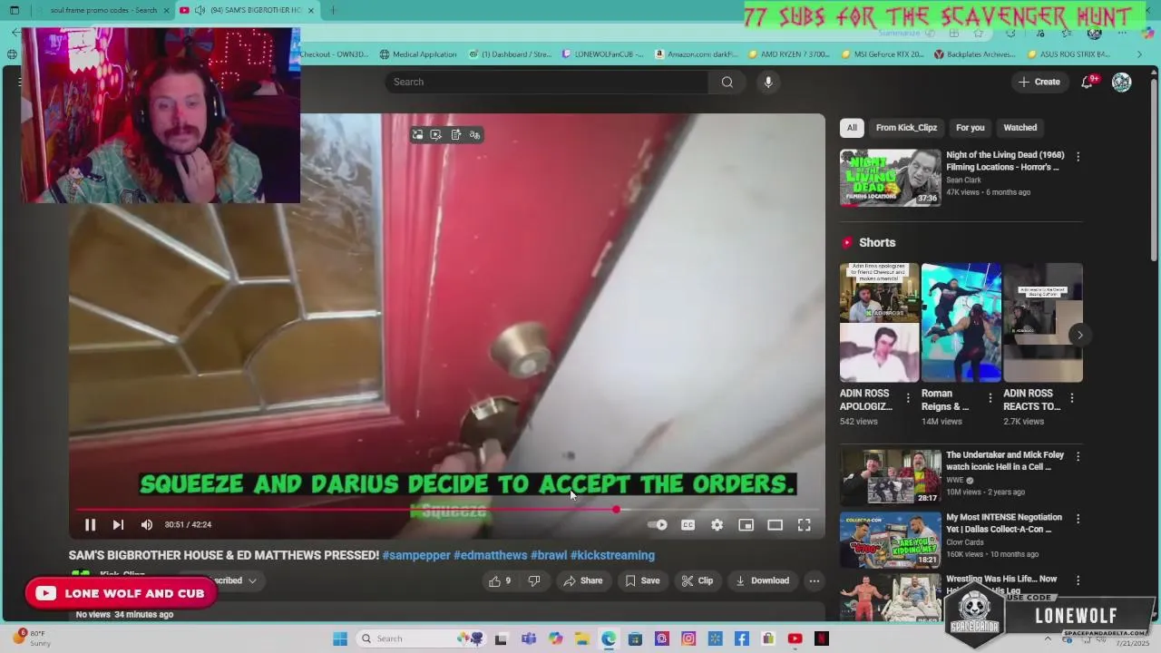Skip to the next video
1161x653 pixels.
(x=118, y=524)
